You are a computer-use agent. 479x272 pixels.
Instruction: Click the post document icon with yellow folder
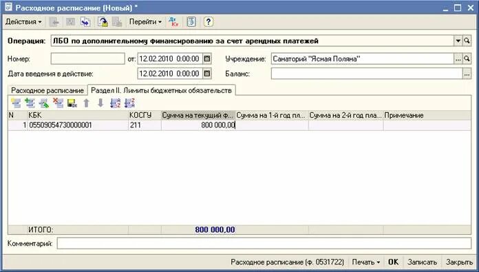point(103,22)
